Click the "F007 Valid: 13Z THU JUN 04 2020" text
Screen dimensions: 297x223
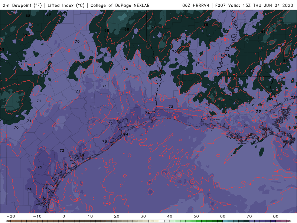(254, 5)
